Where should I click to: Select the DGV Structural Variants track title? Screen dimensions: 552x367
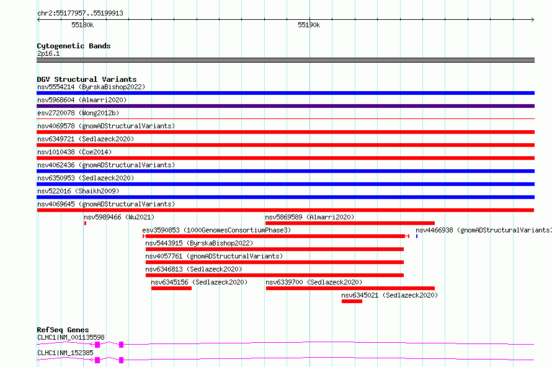[x=87, y=79]
